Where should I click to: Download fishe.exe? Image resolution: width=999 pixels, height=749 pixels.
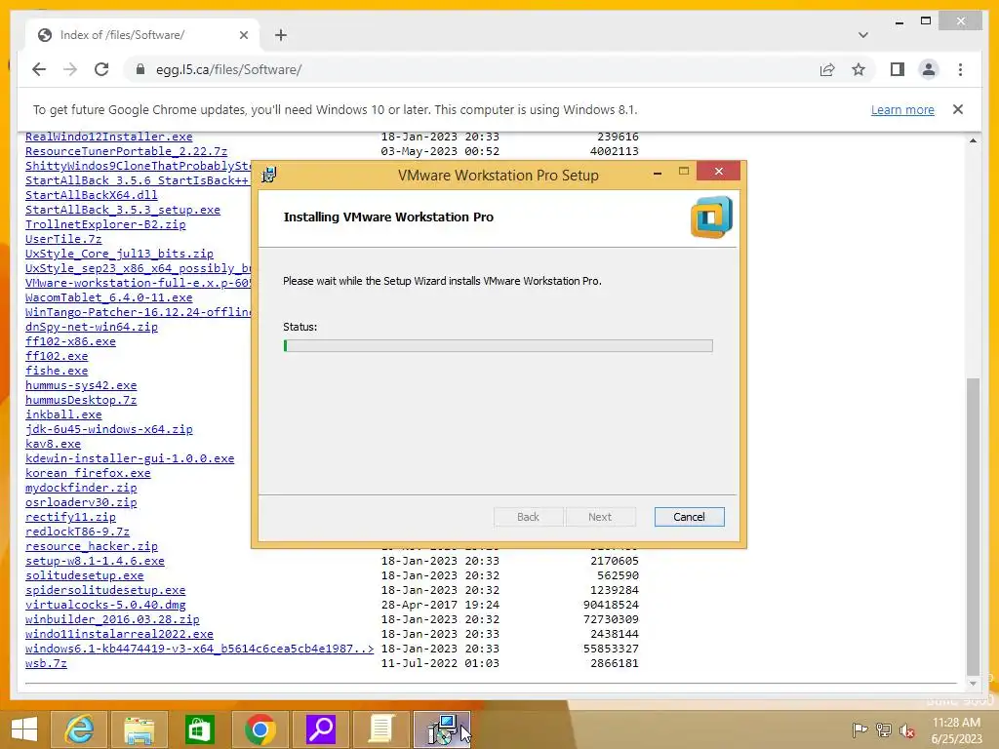pyautogui.click(x=57, y=371)
